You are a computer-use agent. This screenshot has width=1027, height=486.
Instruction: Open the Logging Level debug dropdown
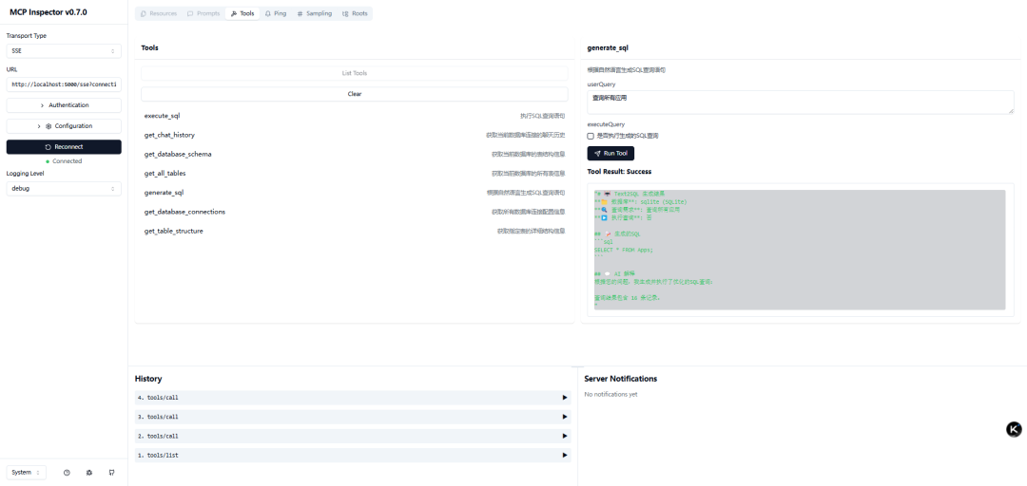tap(64, 188)
